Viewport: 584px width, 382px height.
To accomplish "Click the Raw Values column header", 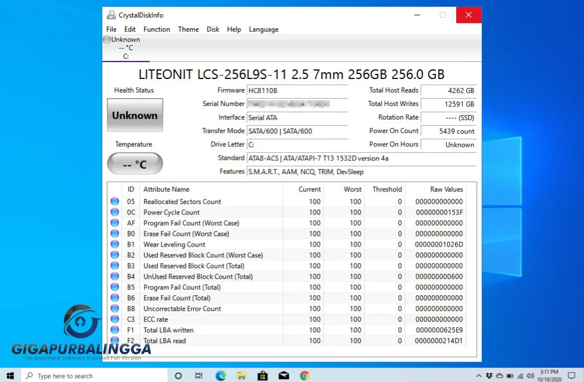I will [x=446, y=189].
